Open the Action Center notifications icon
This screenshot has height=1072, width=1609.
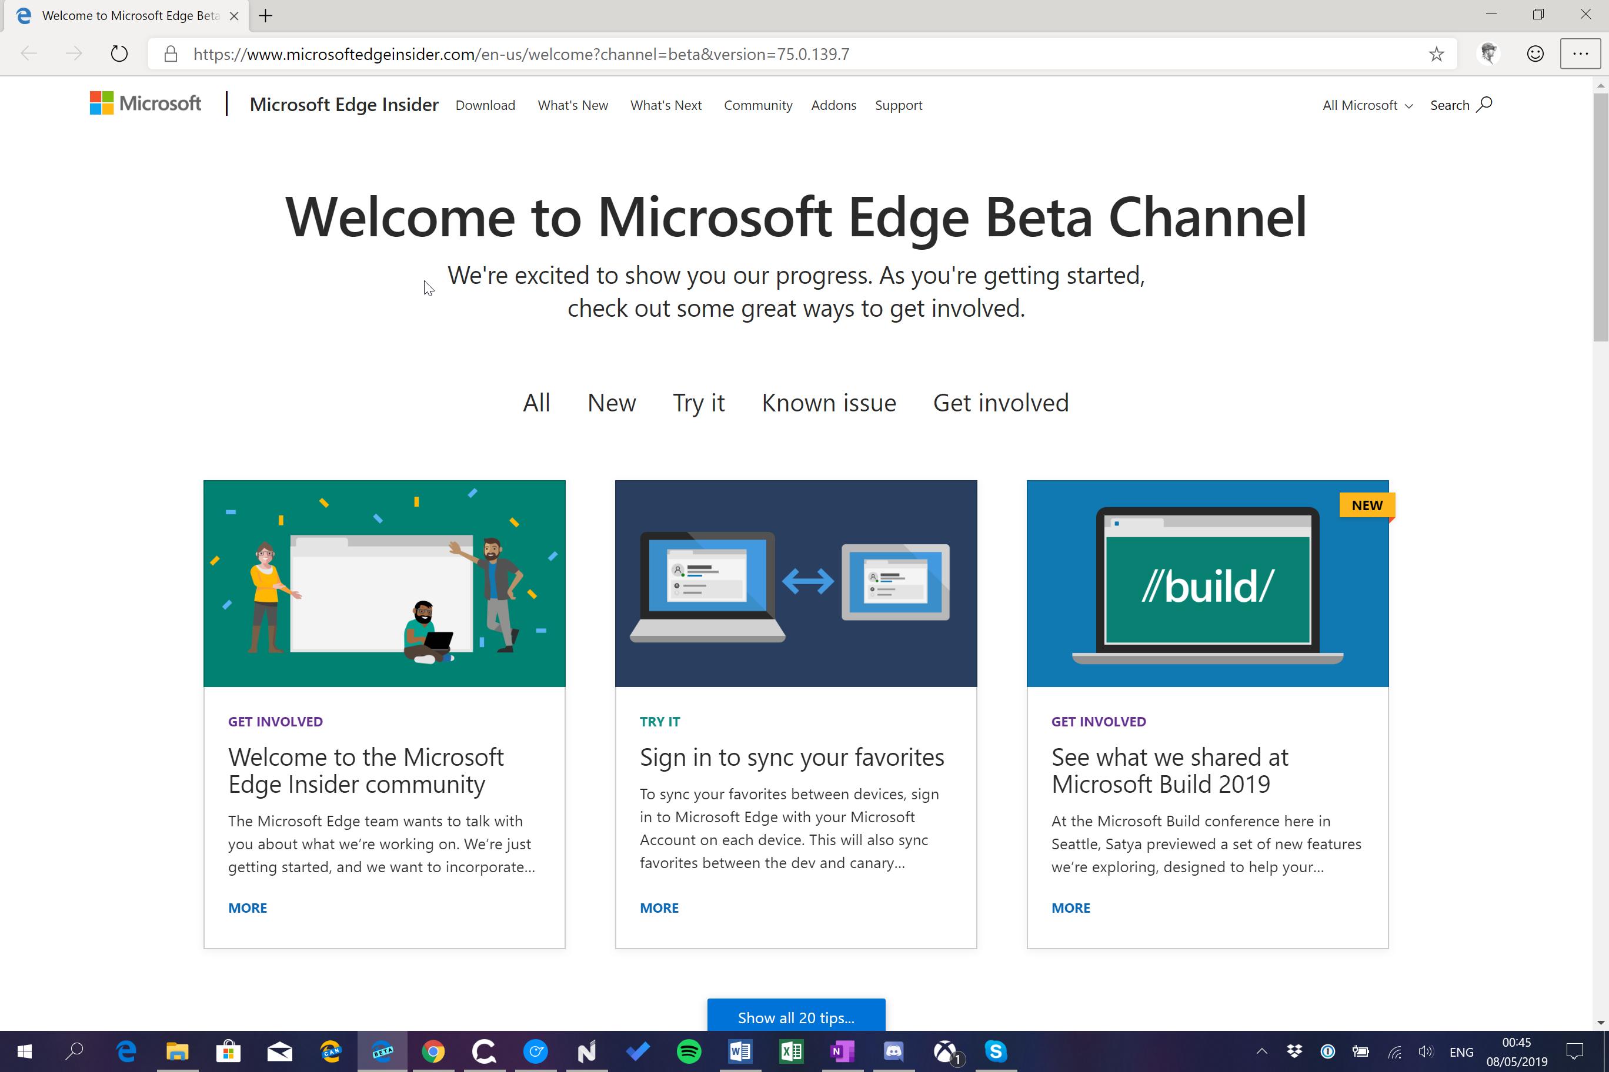[1575, 1051]
